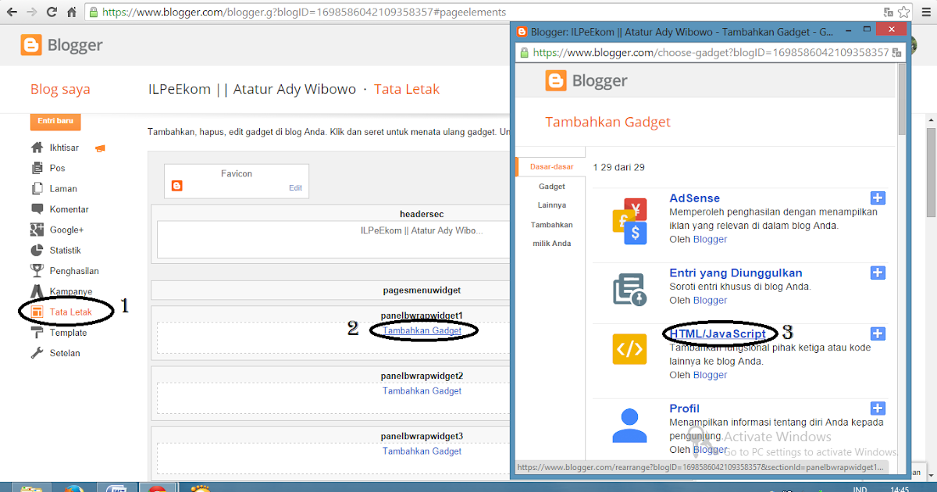Add the Profil gadget with plus button

[878, 408]
